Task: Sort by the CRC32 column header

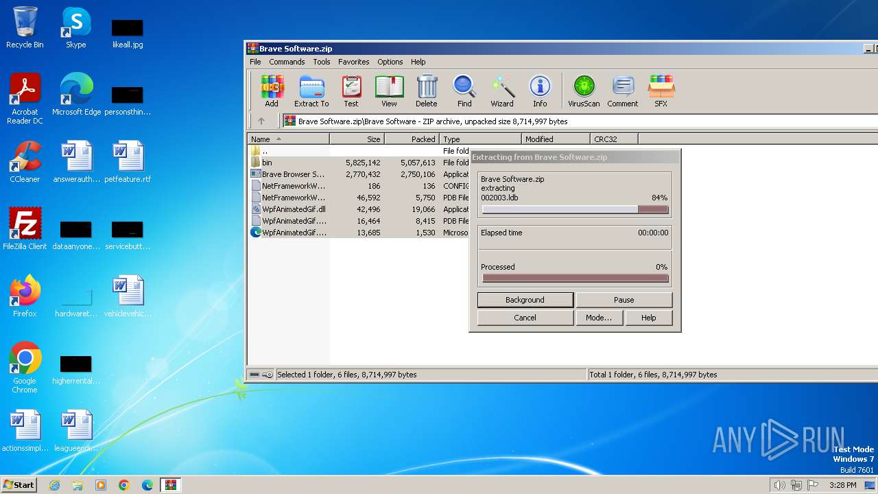Action: coord(614,139)
